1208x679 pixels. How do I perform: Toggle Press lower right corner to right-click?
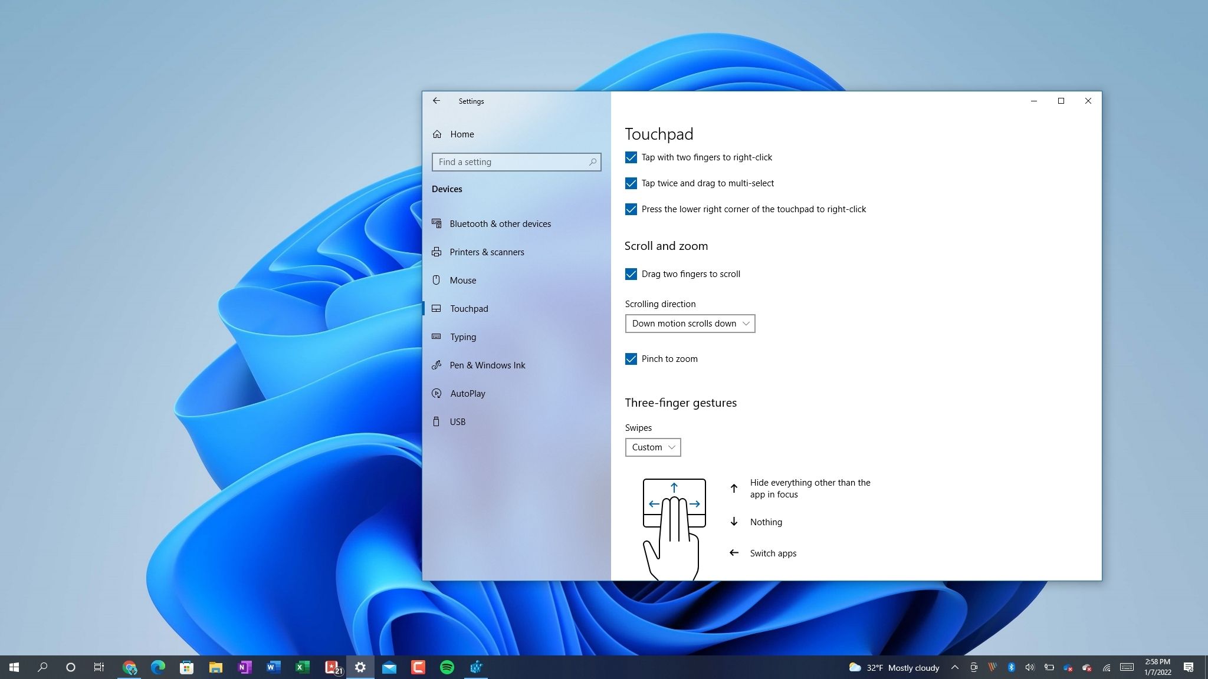[631, 209]
